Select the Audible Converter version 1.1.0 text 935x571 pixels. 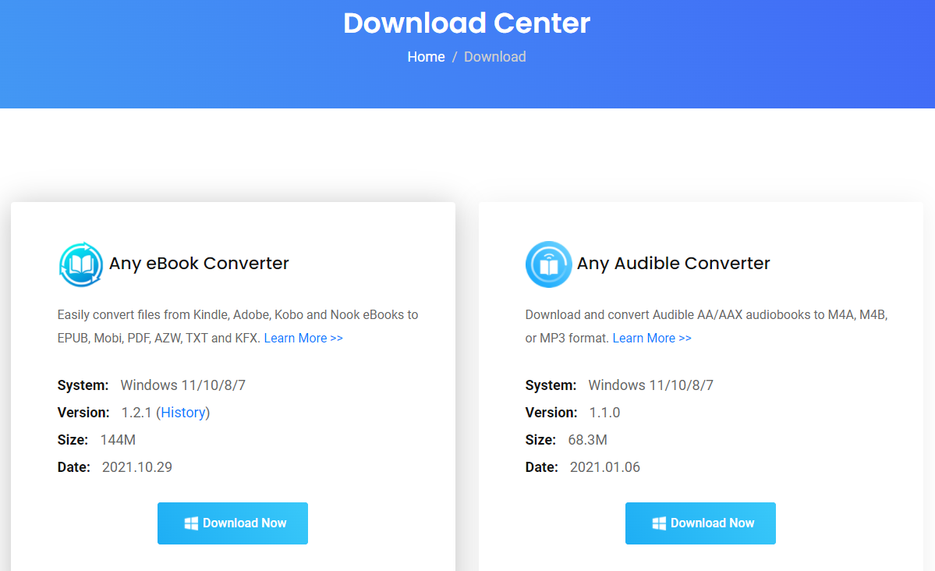pos(604,413)
